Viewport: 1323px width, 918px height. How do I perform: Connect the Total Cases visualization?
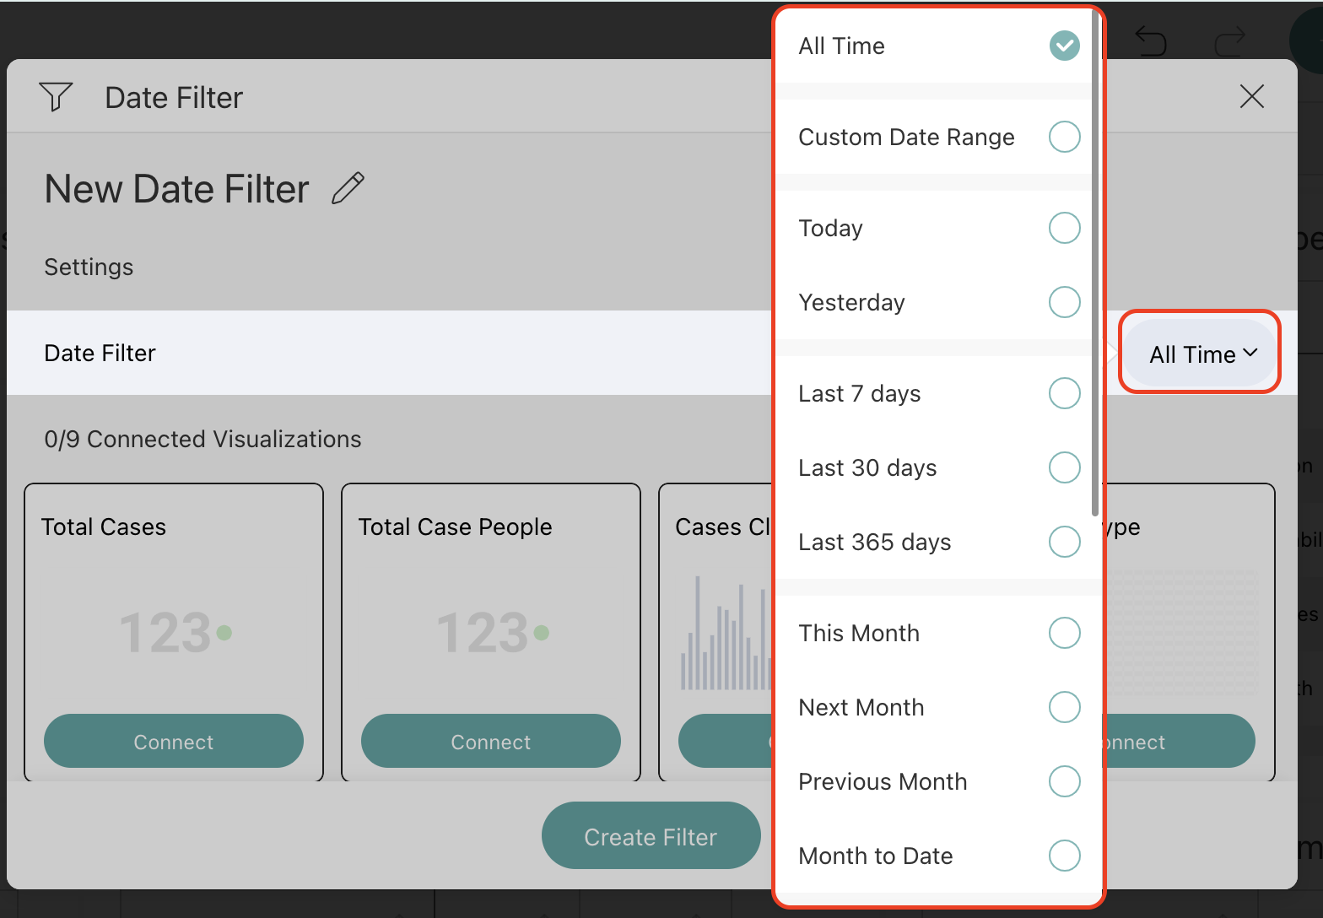pos(174,742)
